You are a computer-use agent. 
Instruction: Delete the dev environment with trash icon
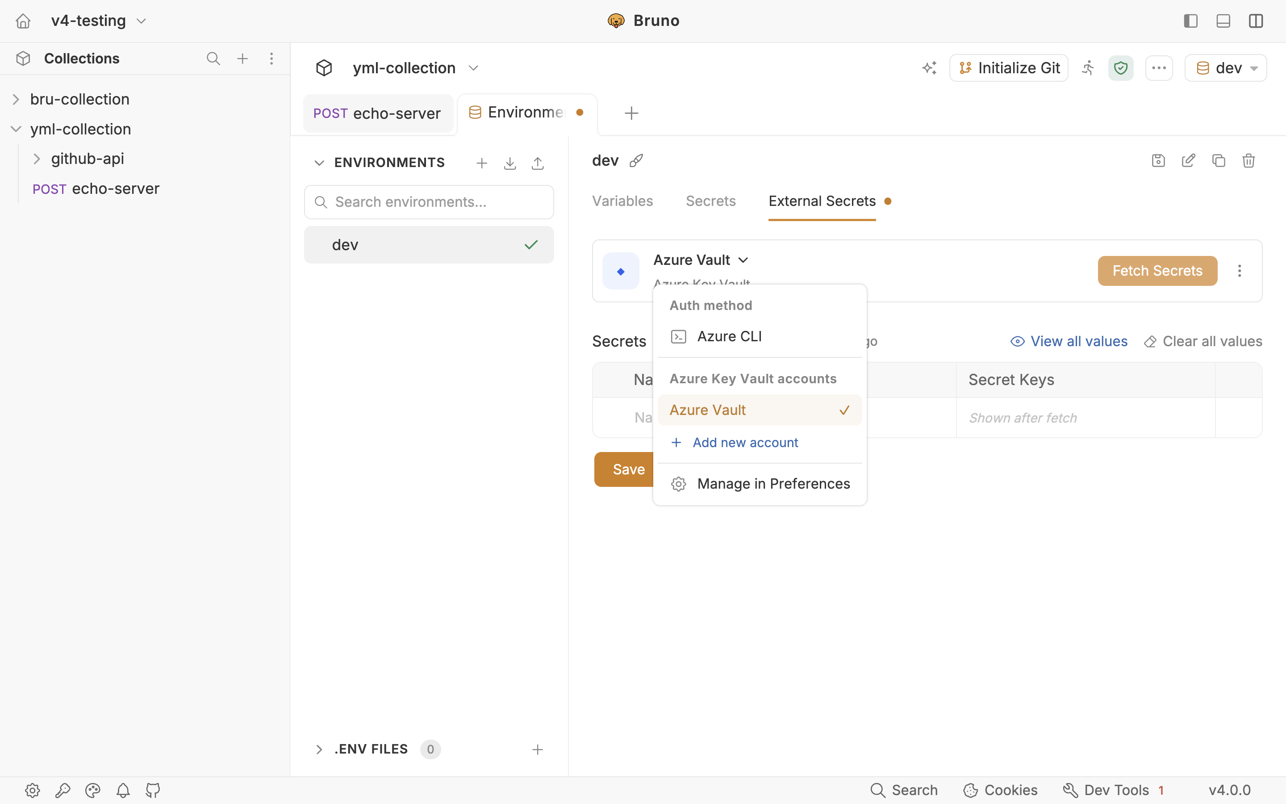pyautogui.click(x=1249, y=161)
